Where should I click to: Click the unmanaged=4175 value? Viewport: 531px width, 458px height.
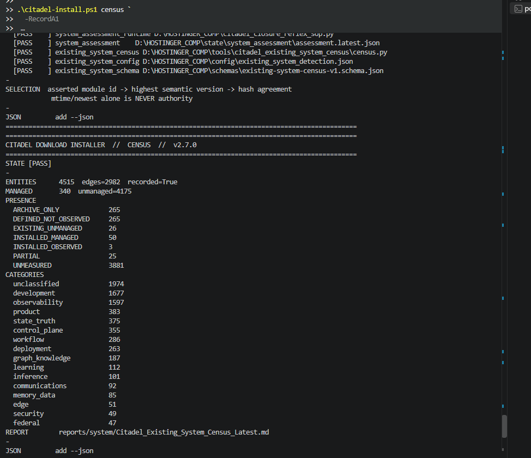point(105,191)
